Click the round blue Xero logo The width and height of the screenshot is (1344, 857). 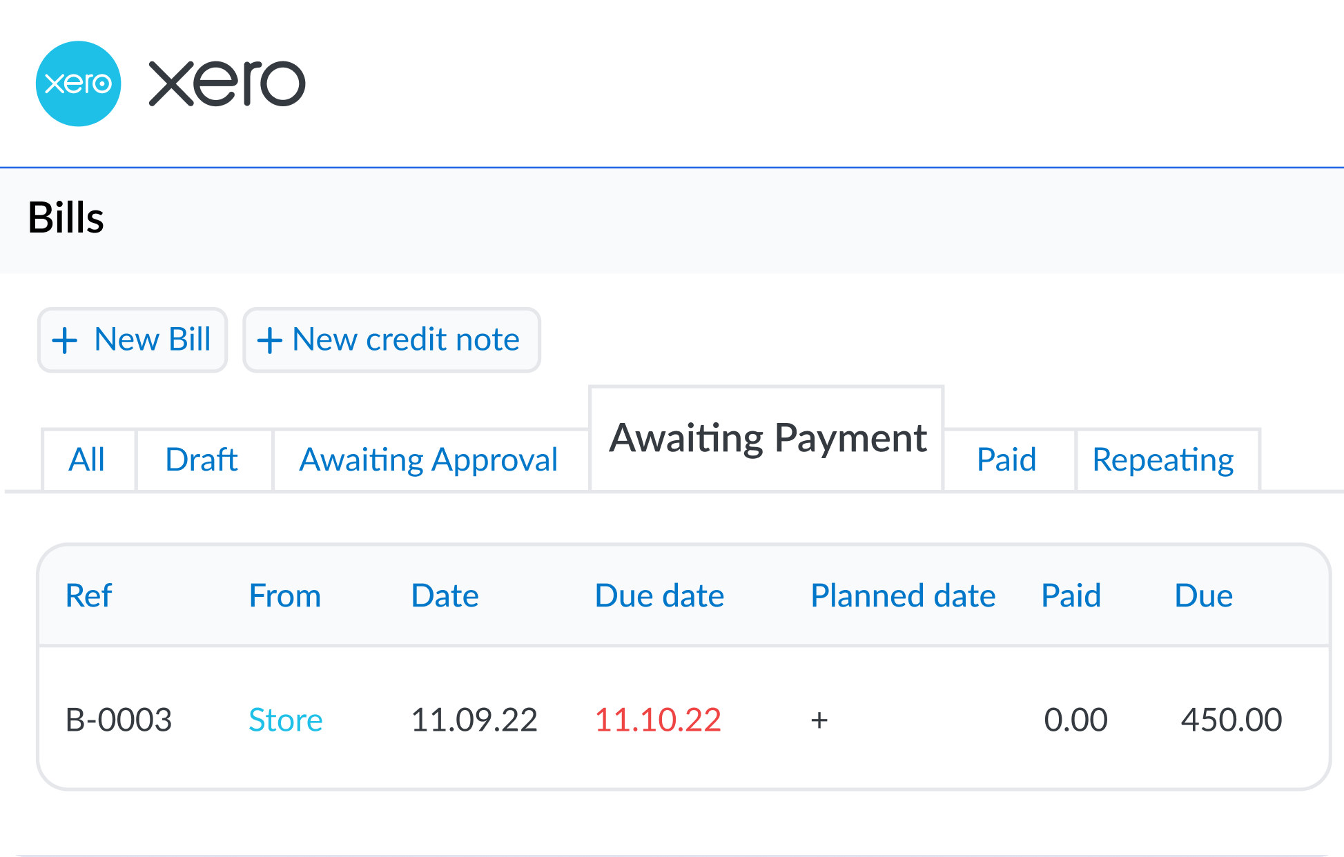pos(78,83)
